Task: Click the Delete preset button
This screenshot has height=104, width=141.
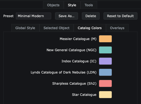Action: (91, 16)
